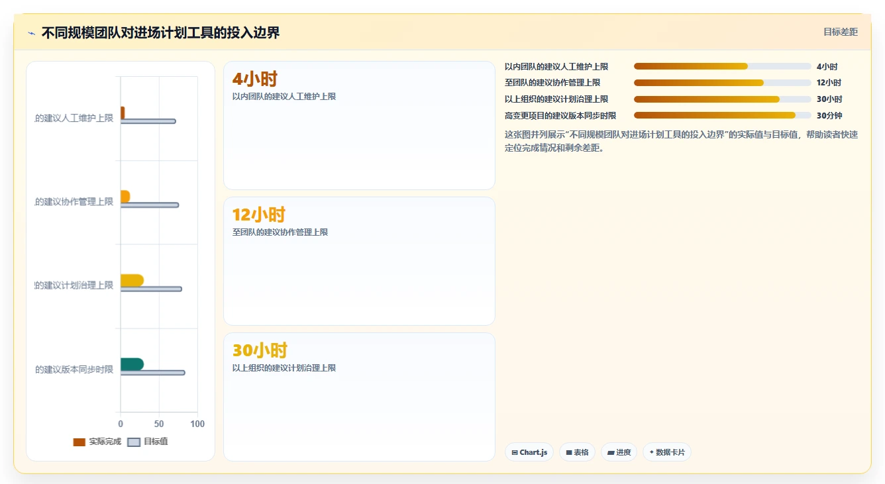The width and height of the screenshot is (885, 484).
Task: Click the gray target bar for 版本同步时限
Action: pyautogui.click(x=152, y=373)
